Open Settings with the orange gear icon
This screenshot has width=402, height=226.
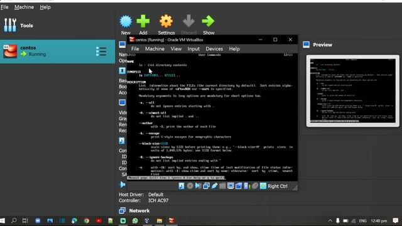point(166,21)
